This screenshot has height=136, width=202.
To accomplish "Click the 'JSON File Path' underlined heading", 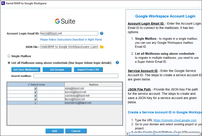I will [x=139, y=89].
